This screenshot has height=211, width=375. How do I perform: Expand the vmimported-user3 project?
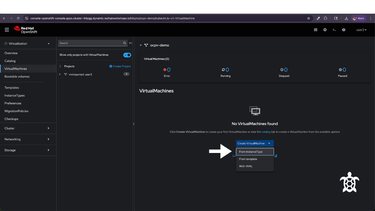[60, 74]
